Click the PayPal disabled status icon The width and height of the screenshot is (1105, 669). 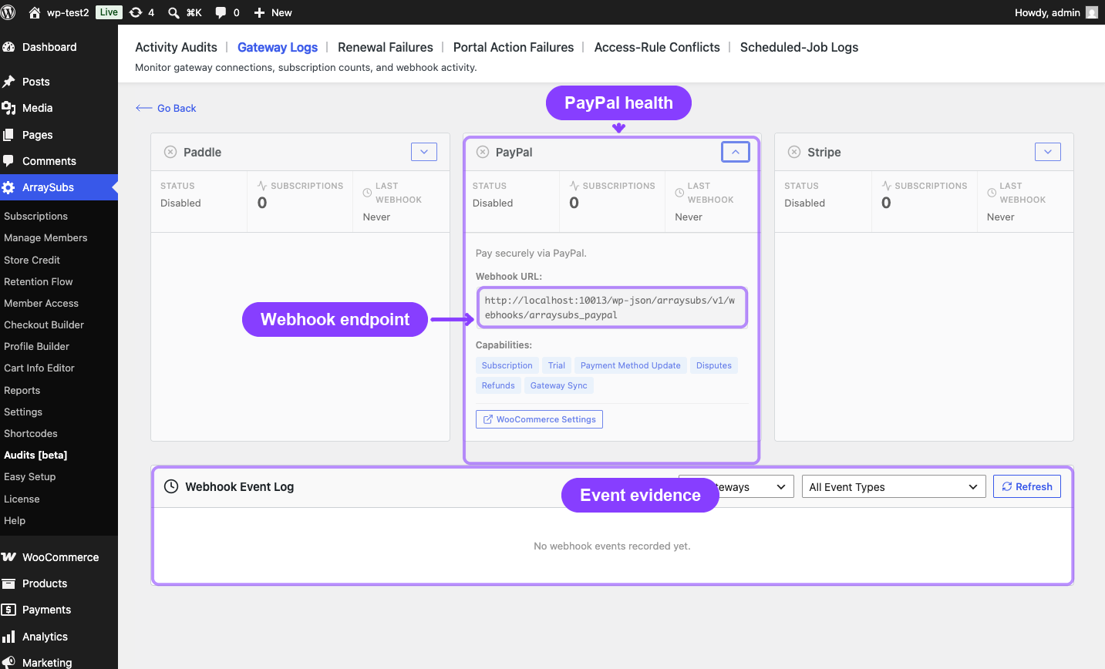[x=483, y=152]
